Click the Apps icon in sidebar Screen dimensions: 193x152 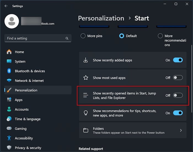pos(9,100)
